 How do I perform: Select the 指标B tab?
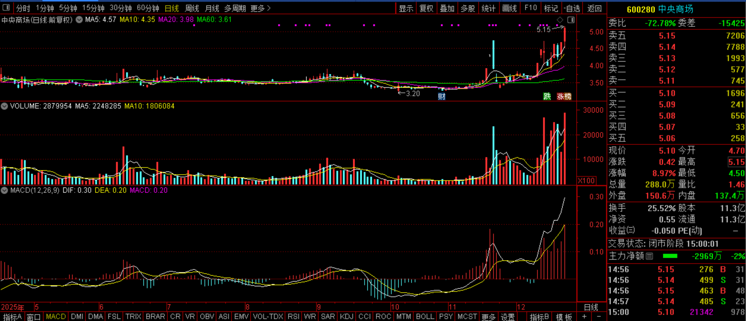coord(539,317)
